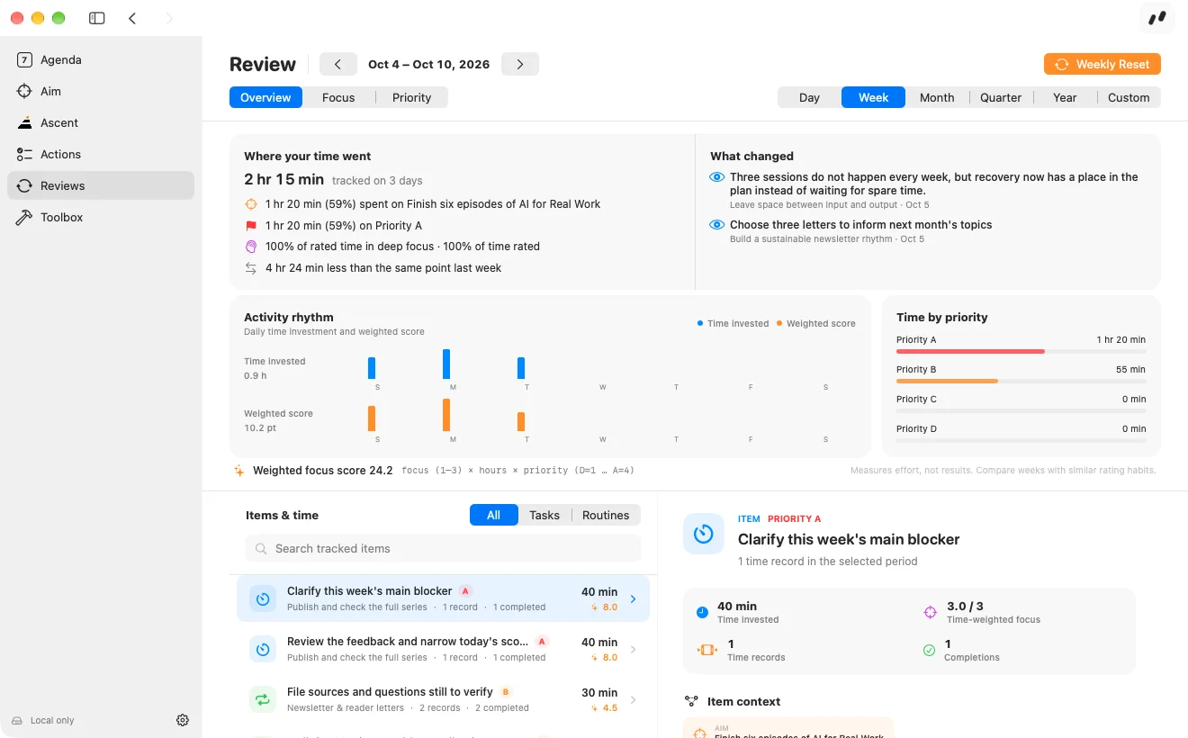This screenshot has height=738, width=1188.
Task: Open the Agenda sidebar item icon
Action: click(25, 59)
